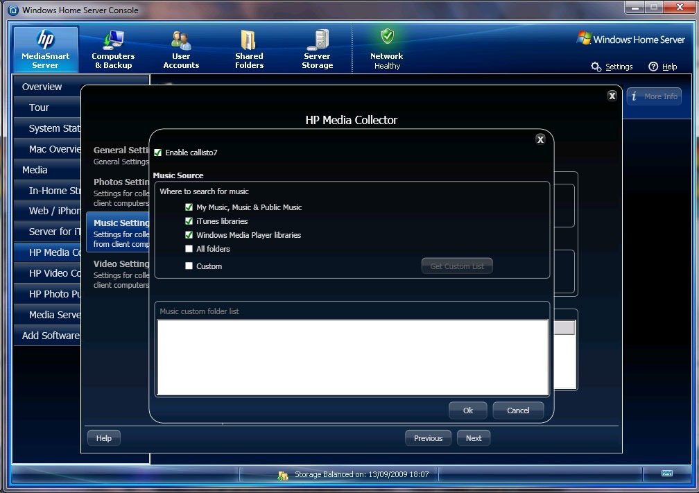
Task: Uncheck Windows Media Player libraries
Action: 189,235
